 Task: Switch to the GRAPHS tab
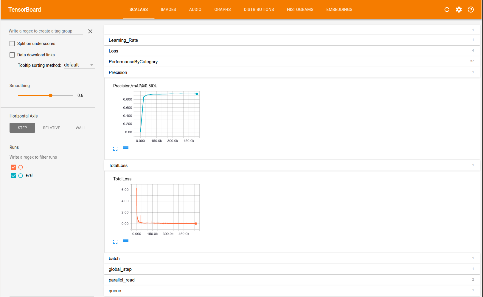coord(222,10)
